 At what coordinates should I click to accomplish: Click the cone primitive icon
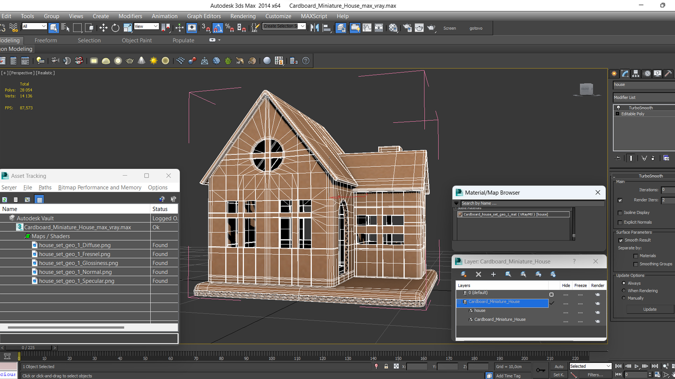click(142, 61)
